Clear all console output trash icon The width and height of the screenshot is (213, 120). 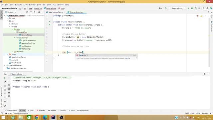point(9,96)
